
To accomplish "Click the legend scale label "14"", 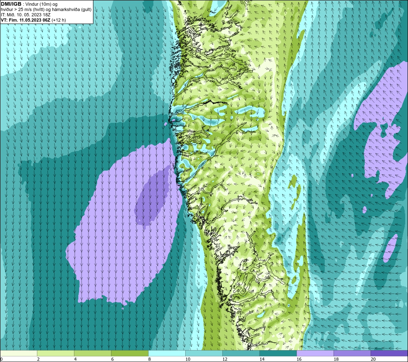I will pos(262,359).
